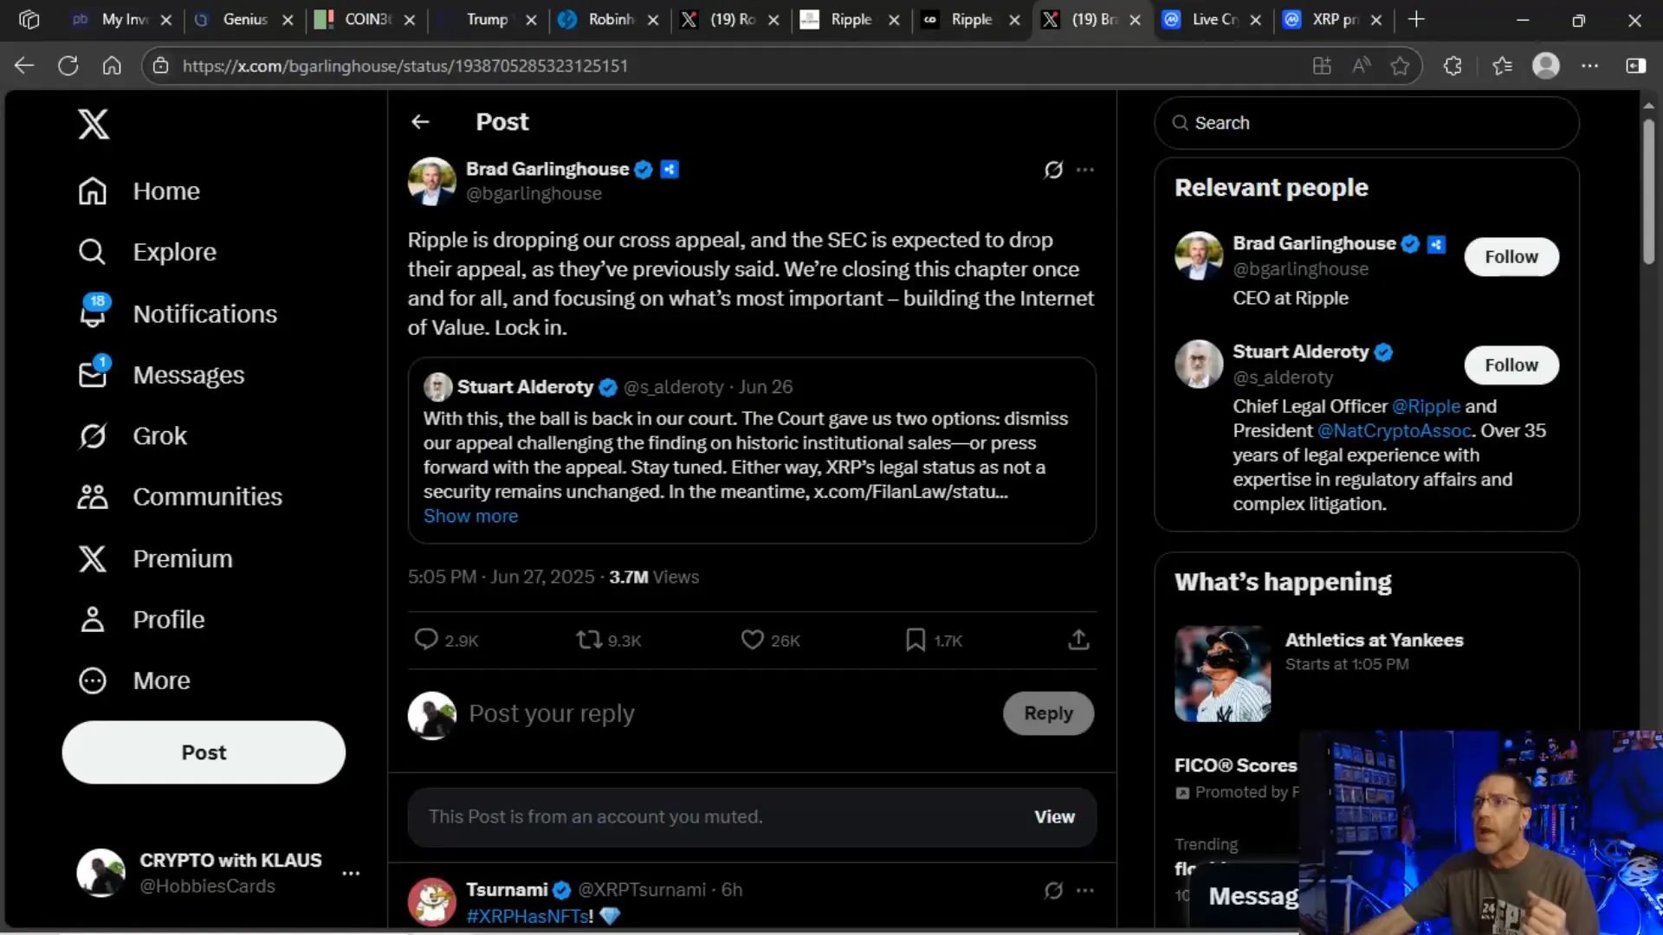
Task: Open @Ripple link in Stuart's bio
Action: [1426, 406]
